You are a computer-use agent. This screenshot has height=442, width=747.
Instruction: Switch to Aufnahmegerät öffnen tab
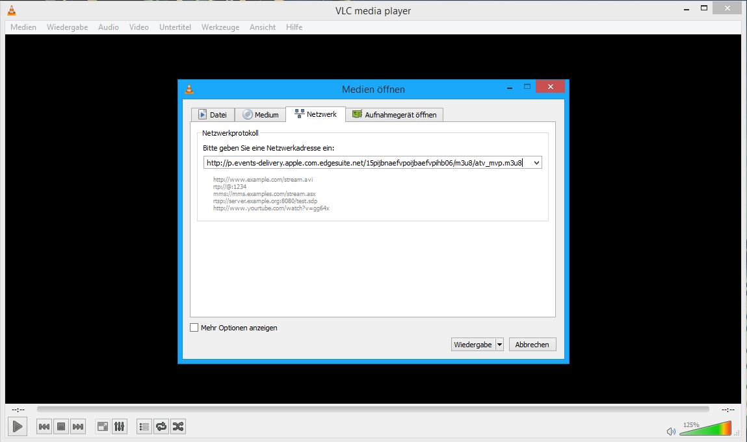tap(395, 115)
